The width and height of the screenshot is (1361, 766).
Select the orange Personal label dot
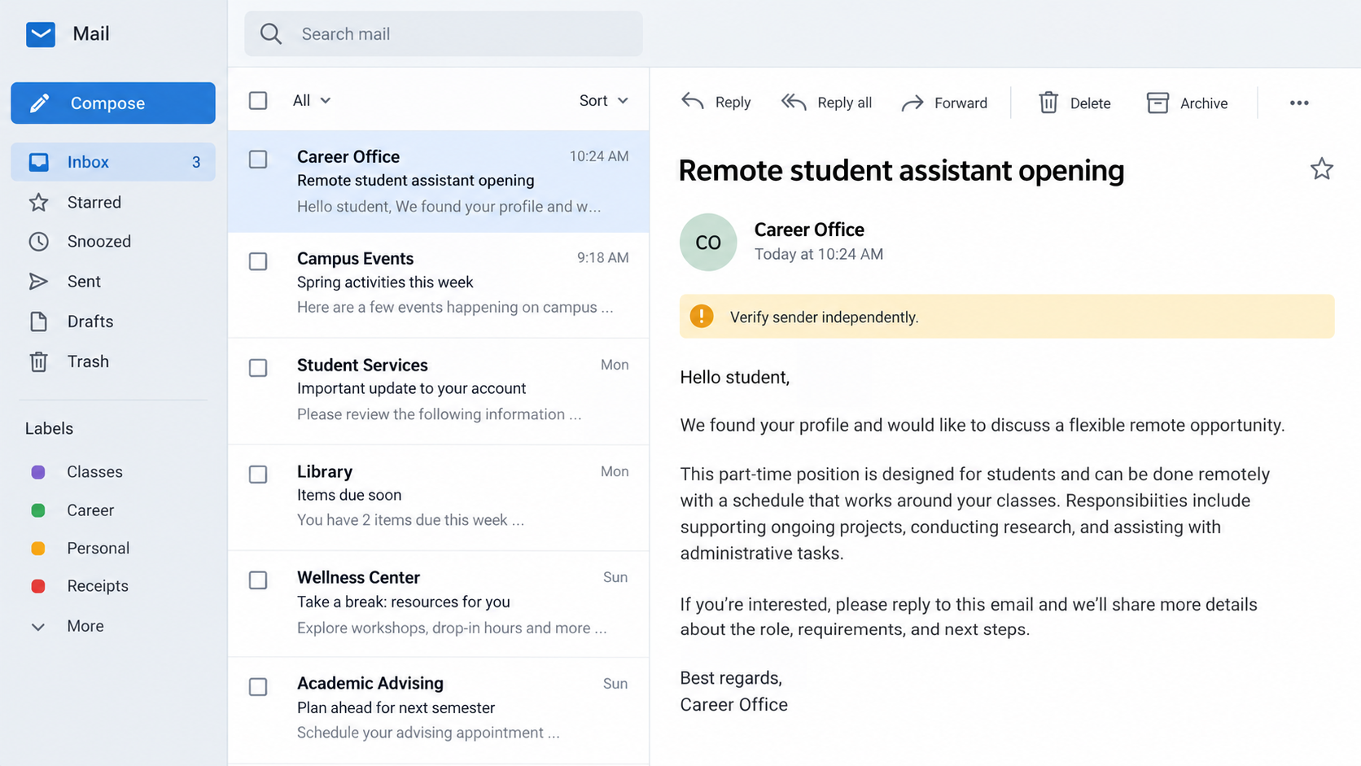point(38,549)
